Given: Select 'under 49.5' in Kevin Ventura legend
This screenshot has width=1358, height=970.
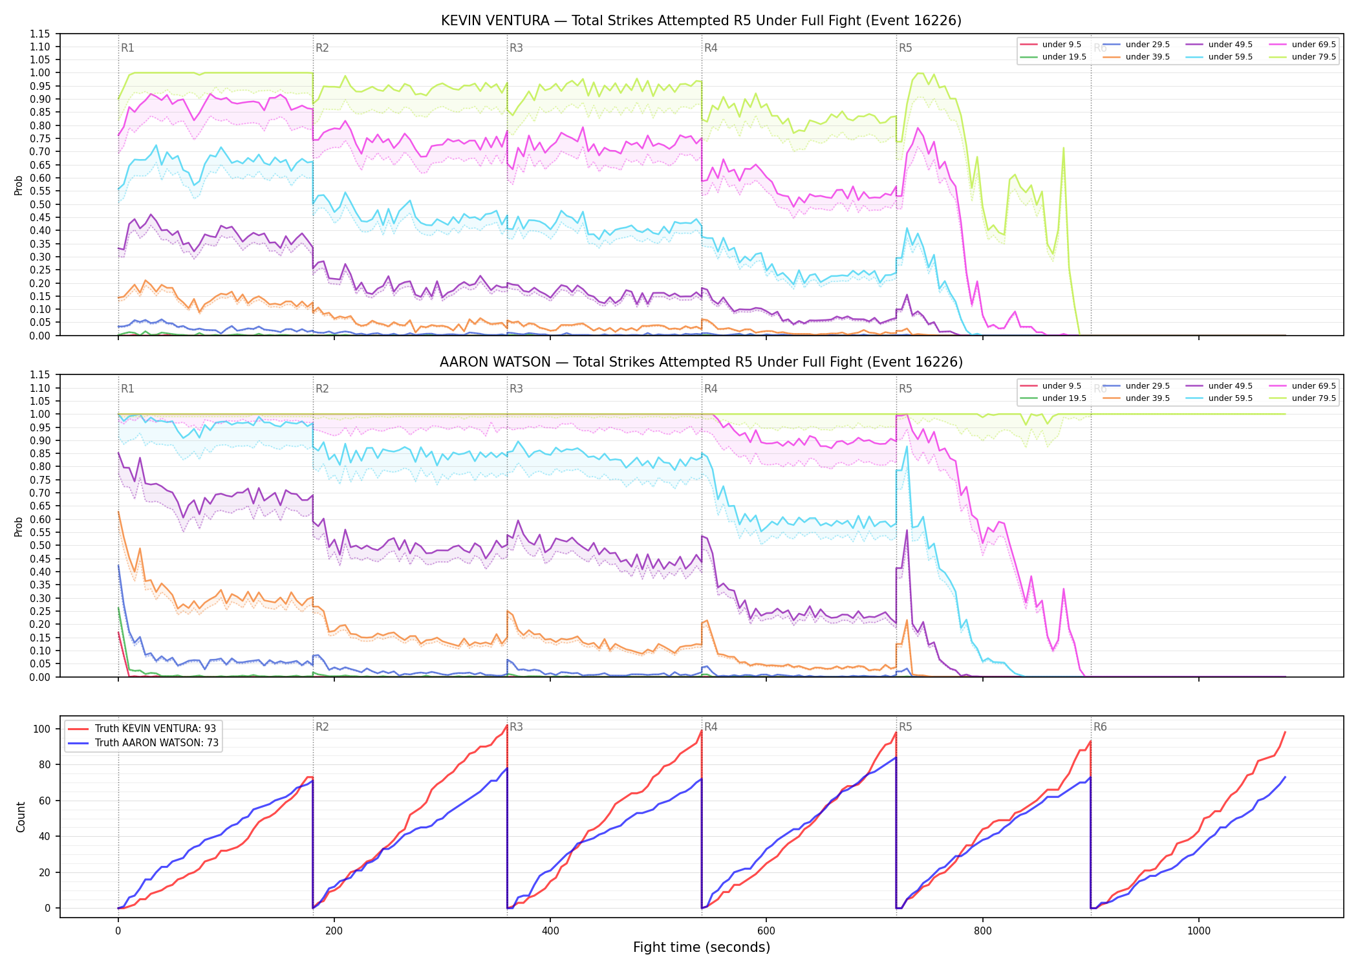Looking at the screenshot, I should (1231, 45).
